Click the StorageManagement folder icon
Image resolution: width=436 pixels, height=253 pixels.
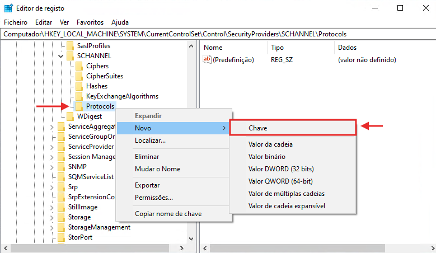pyautogui.click(x=61, y=227)
